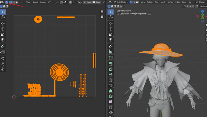207x117 pixels.
Task: Expand the UV editor sidebar arrow
Action: pyautogui.click(x=105, y=13)
